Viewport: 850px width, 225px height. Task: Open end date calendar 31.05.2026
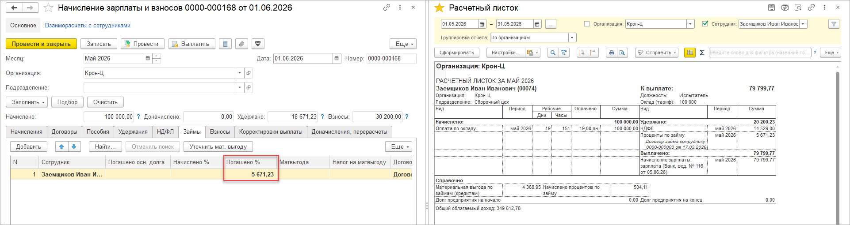click(537, 24)
